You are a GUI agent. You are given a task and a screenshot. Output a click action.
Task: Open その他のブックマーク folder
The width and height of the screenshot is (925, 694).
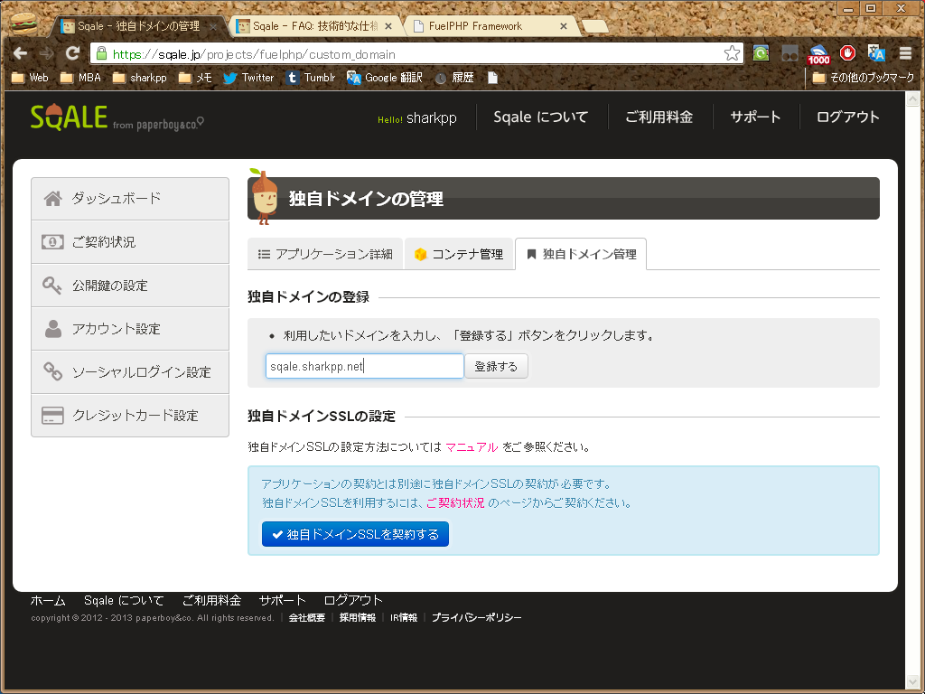click(x=863, y=78)
